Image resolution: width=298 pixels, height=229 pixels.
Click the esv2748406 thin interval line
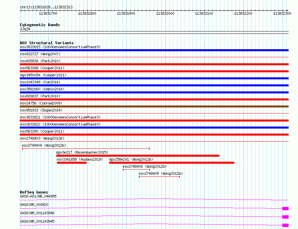[x=137, y=170]
